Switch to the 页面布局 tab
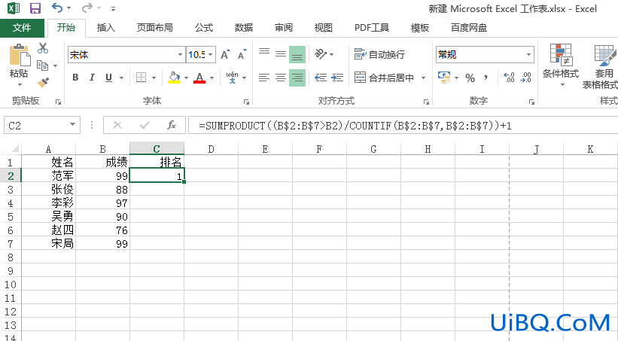618x341 pixels. (x=154, y=28)
